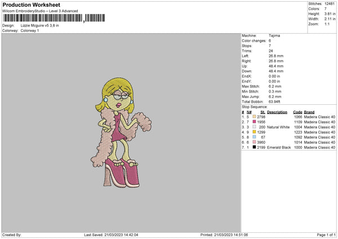Click the Code column header
Image resolution: width=338 pixels, height=239 pixels.
click(297, 112)
